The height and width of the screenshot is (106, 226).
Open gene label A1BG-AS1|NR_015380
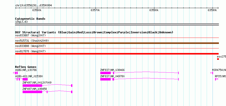[29, 76]
